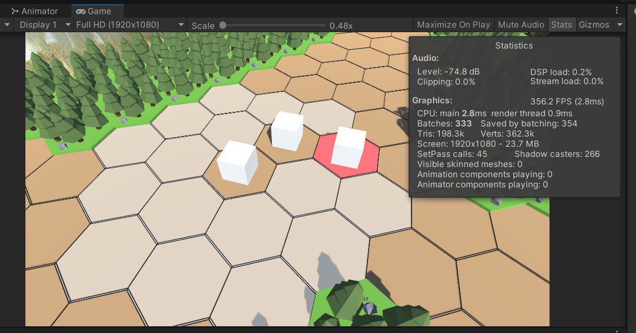
Task: Click the 'Saved by batching: 354' text
Action: tap(529, 124)
